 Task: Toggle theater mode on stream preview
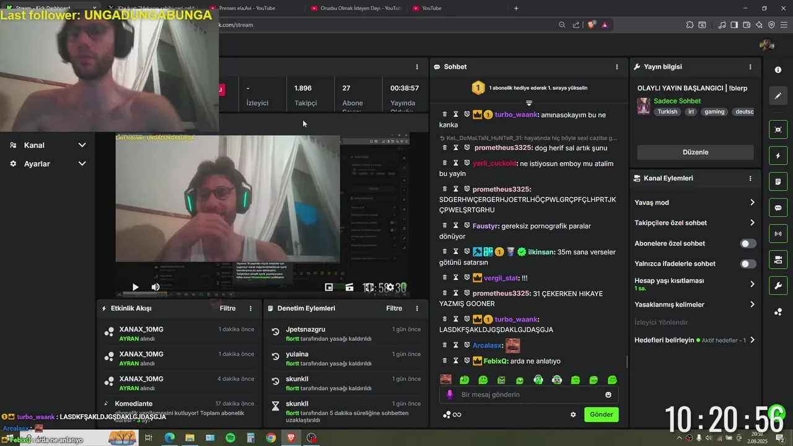pos(349,287)
